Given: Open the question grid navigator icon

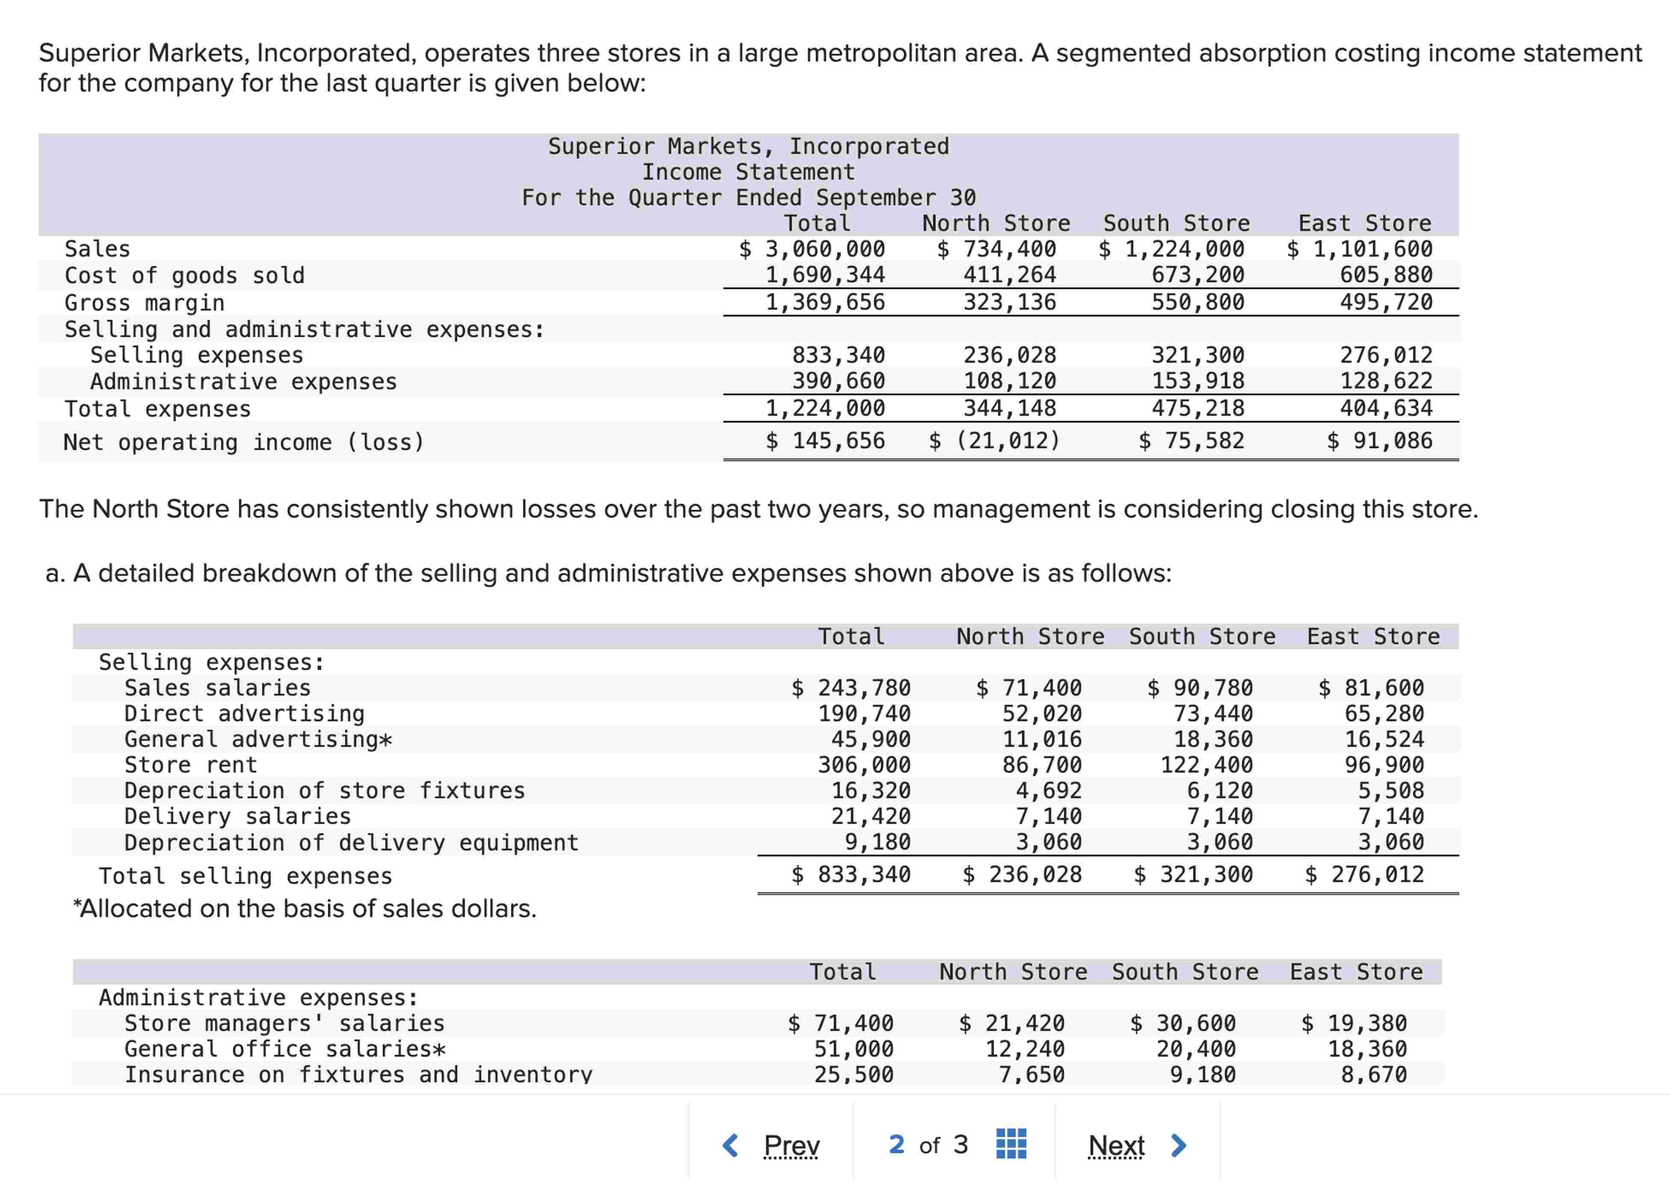Looking at the screenshot, I should click(1011, 1144).
